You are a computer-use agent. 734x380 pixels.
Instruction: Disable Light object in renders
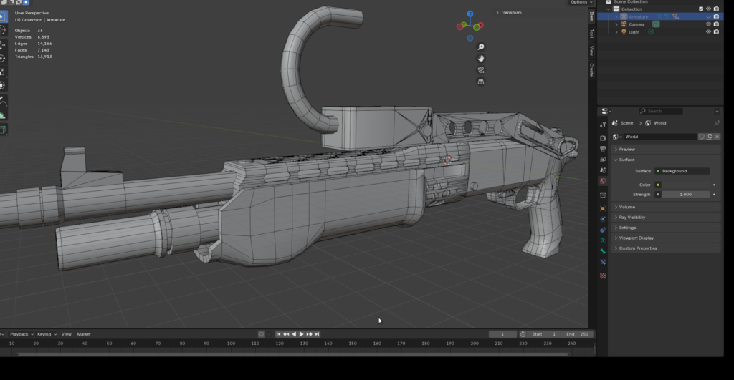716,31
